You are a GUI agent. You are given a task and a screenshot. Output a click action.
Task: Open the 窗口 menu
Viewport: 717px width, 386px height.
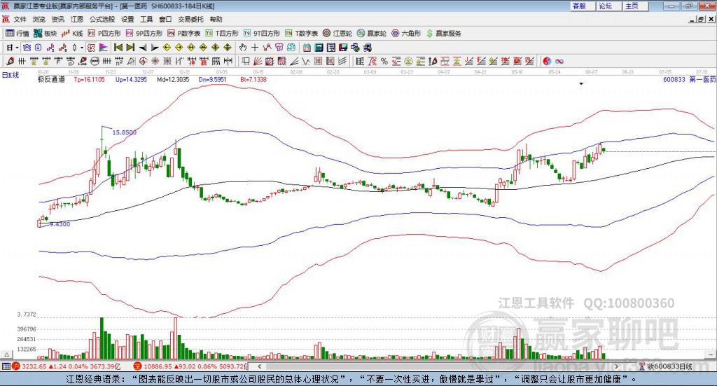pos(165,19)
